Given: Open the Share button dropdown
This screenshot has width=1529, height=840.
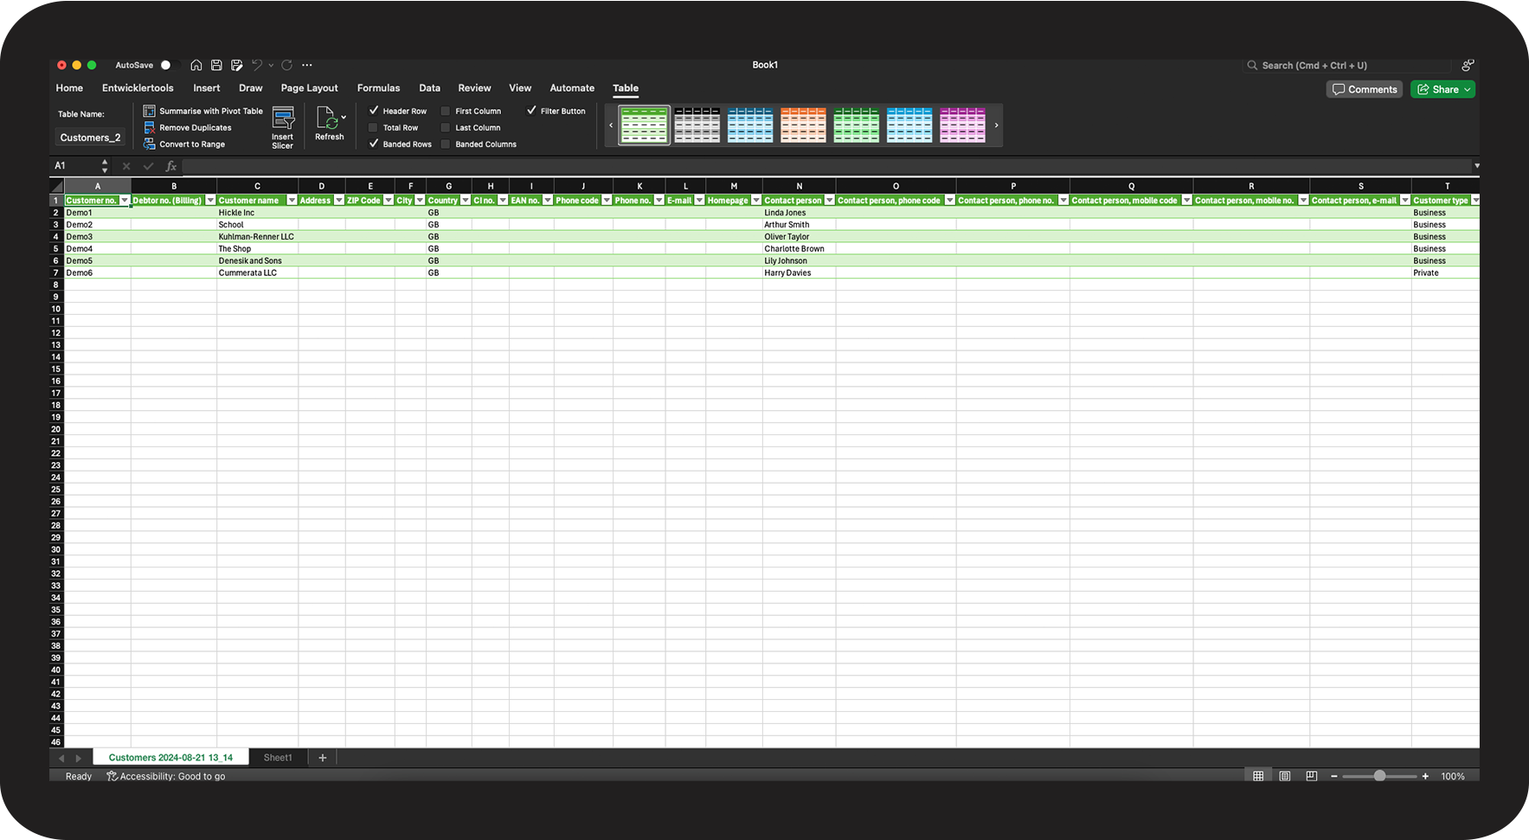Looking at the screenshot, I should [x=1467, y=89].
